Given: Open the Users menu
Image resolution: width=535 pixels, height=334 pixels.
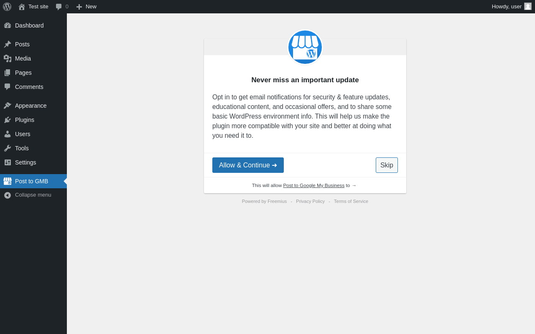Looking at the screenshot, I should [x=33, y=134].
